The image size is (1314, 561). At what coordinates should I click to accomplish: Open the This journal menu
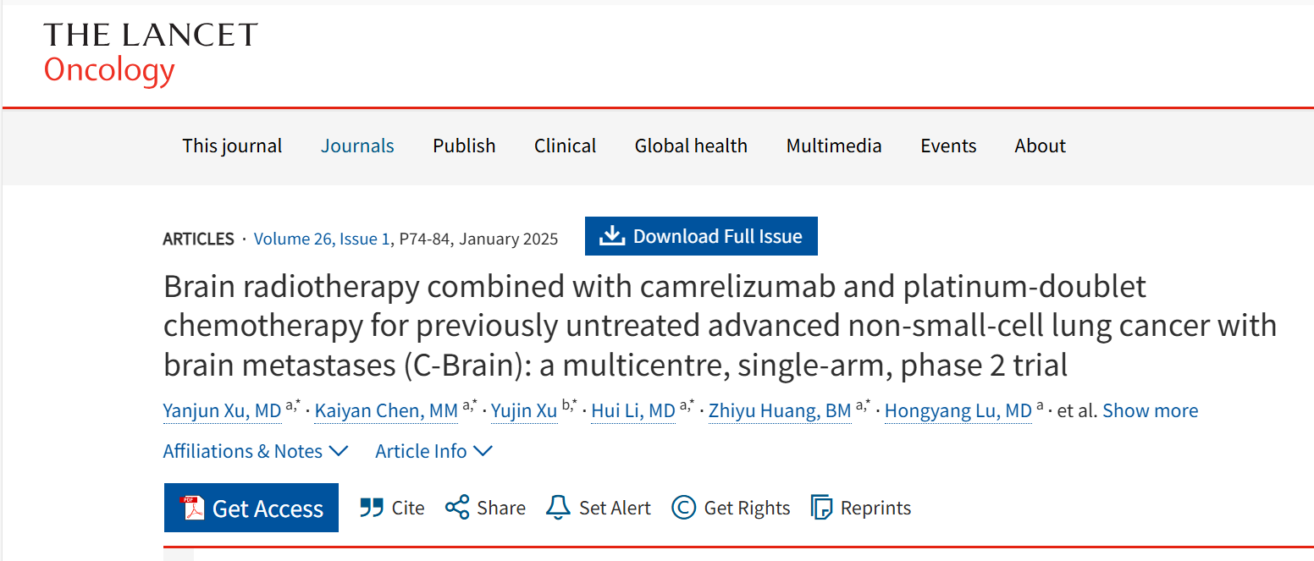click(232, 146)
